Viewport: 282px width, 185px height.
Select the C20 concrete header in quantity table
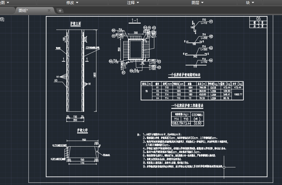[x=197, y=115]
